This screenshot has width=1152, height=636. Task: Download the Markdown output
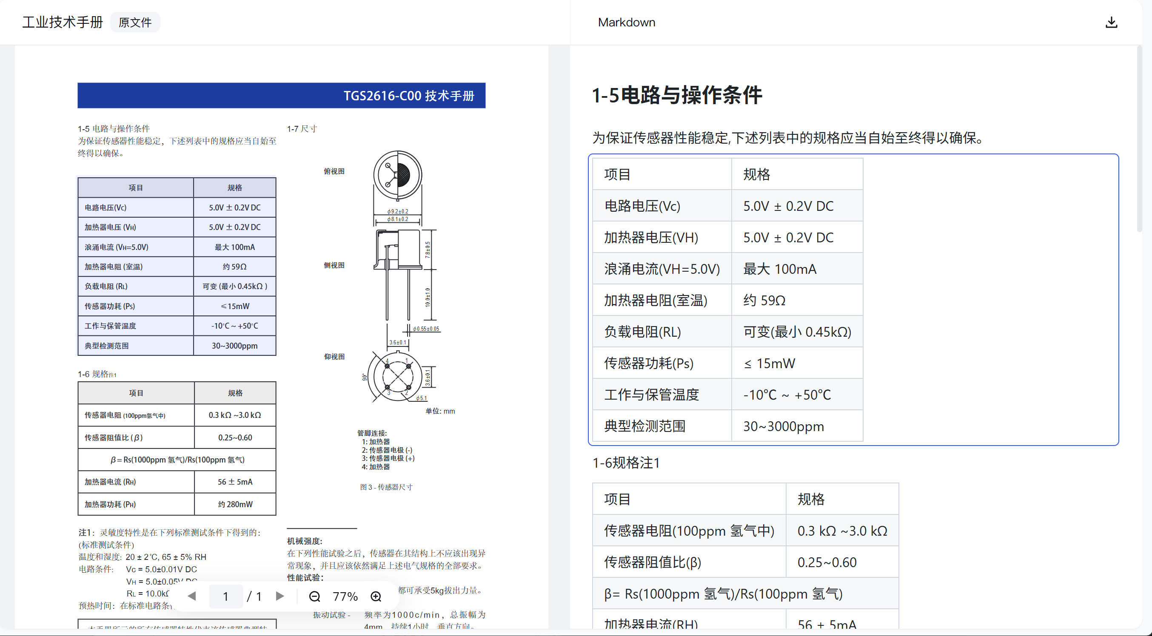(1111, 23)
